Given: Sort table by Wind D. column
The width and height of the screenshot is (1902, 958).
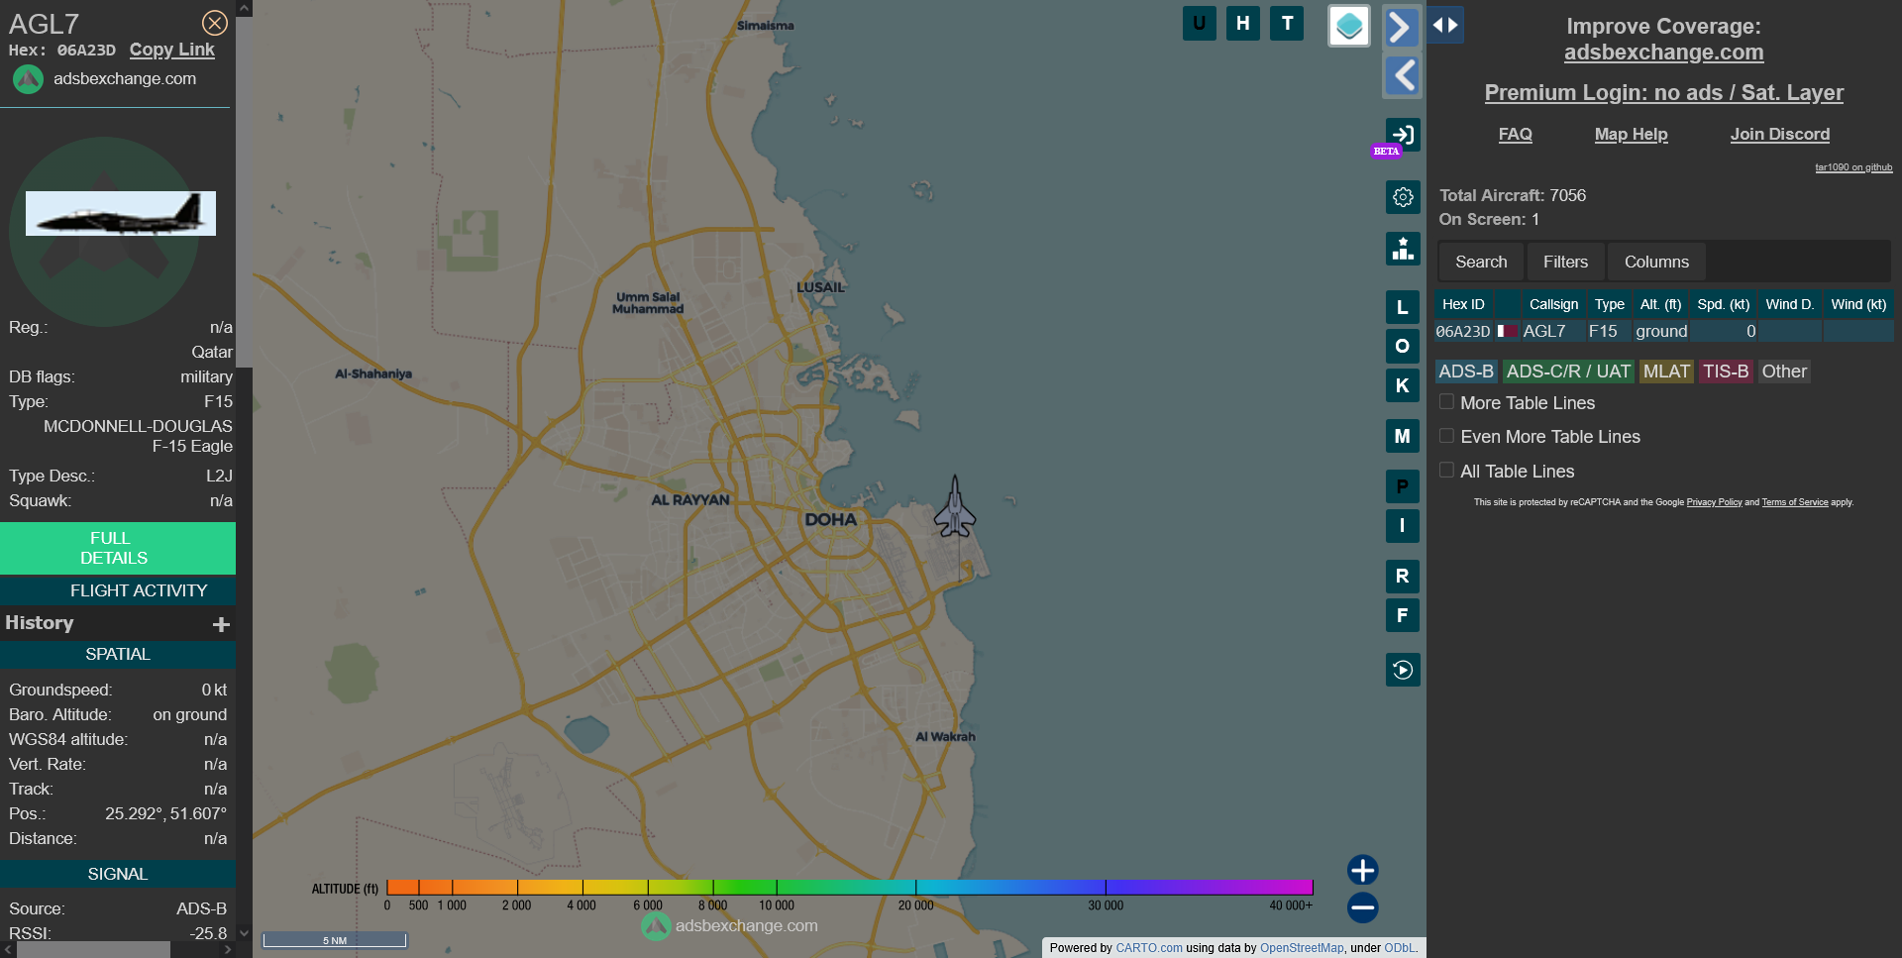Looking at the screenshot, I should [1789, 304].
